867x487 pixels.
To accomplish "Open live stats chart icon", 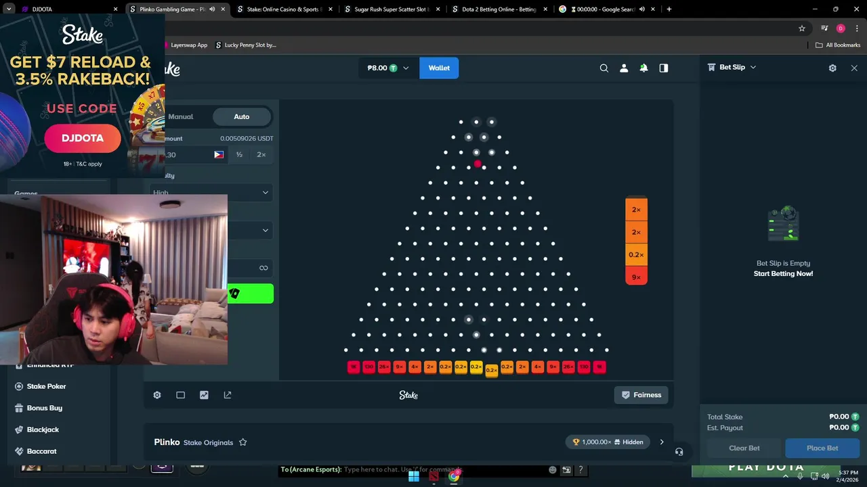I will (204, 395).
